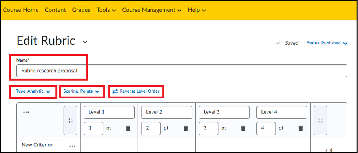Open the Grades page
358x153 pixels.
tap(81, 10)
